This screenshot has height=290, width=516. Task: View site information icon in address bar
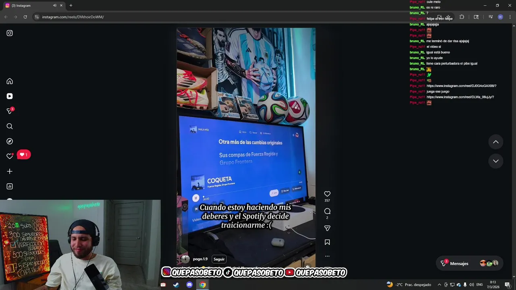click(37, 17)
